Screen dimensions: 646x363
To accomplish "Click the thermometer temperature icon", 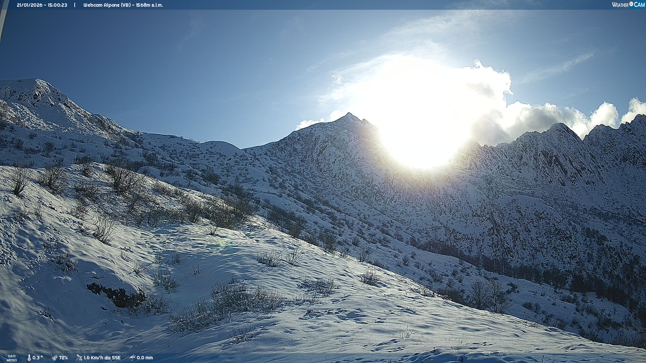I will coord(29,358).
